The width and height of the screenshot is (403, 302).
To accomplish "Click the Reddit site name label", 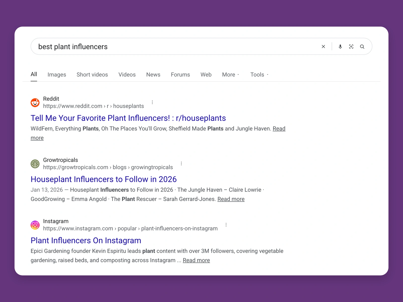I will [x=51, y=99].
